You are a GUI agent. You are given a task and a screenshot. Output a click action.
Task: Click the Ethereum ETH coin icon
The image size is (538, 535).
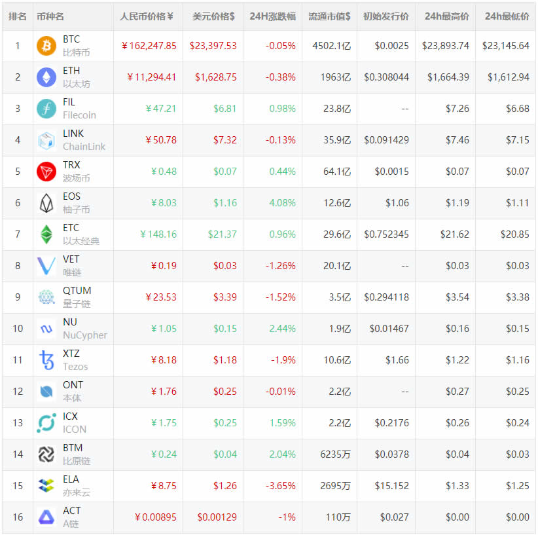click(x=46, y=77)
